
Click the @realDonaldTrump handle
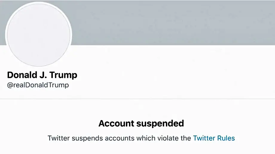click(x=38, y=85)
